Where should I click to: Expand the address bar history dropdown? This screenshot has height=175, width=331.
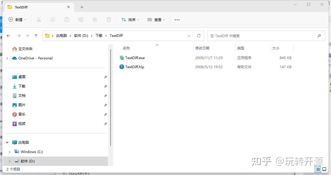click(x=189, y=36)
